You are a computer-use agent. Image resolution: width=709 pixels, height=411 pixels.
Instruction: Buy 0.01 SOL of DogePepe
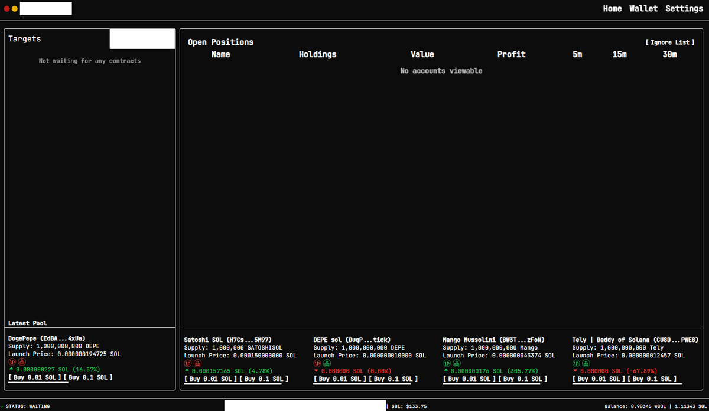coord(35,377)
